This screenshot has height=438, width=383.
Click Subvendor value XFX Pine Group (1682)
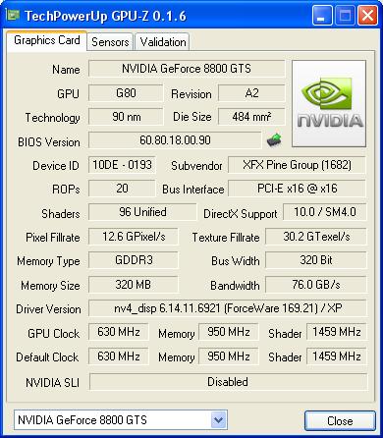coord(297,165)
